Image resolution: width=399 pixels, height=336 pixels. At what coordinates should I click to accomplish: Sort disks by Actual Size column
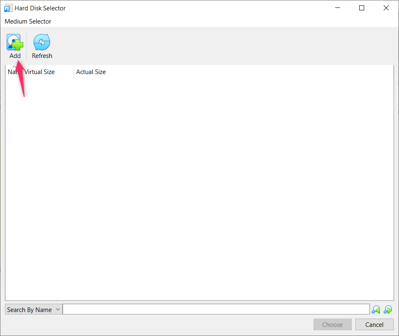[91, 72]
